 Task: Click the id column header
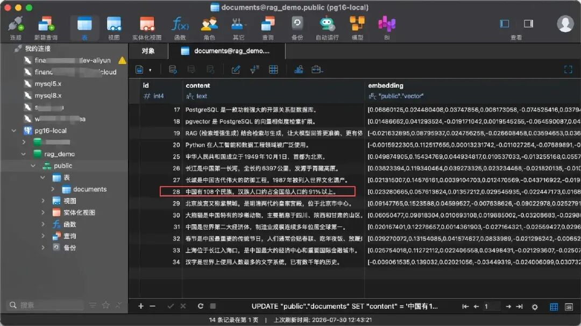pos(161,90)
